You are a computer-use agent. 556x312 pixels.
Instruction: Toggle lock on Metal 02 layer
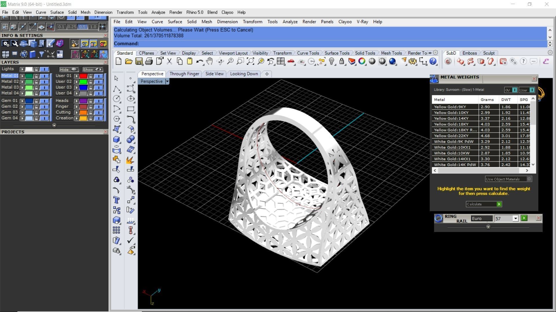pyautogui.click(x=36, y=82)
